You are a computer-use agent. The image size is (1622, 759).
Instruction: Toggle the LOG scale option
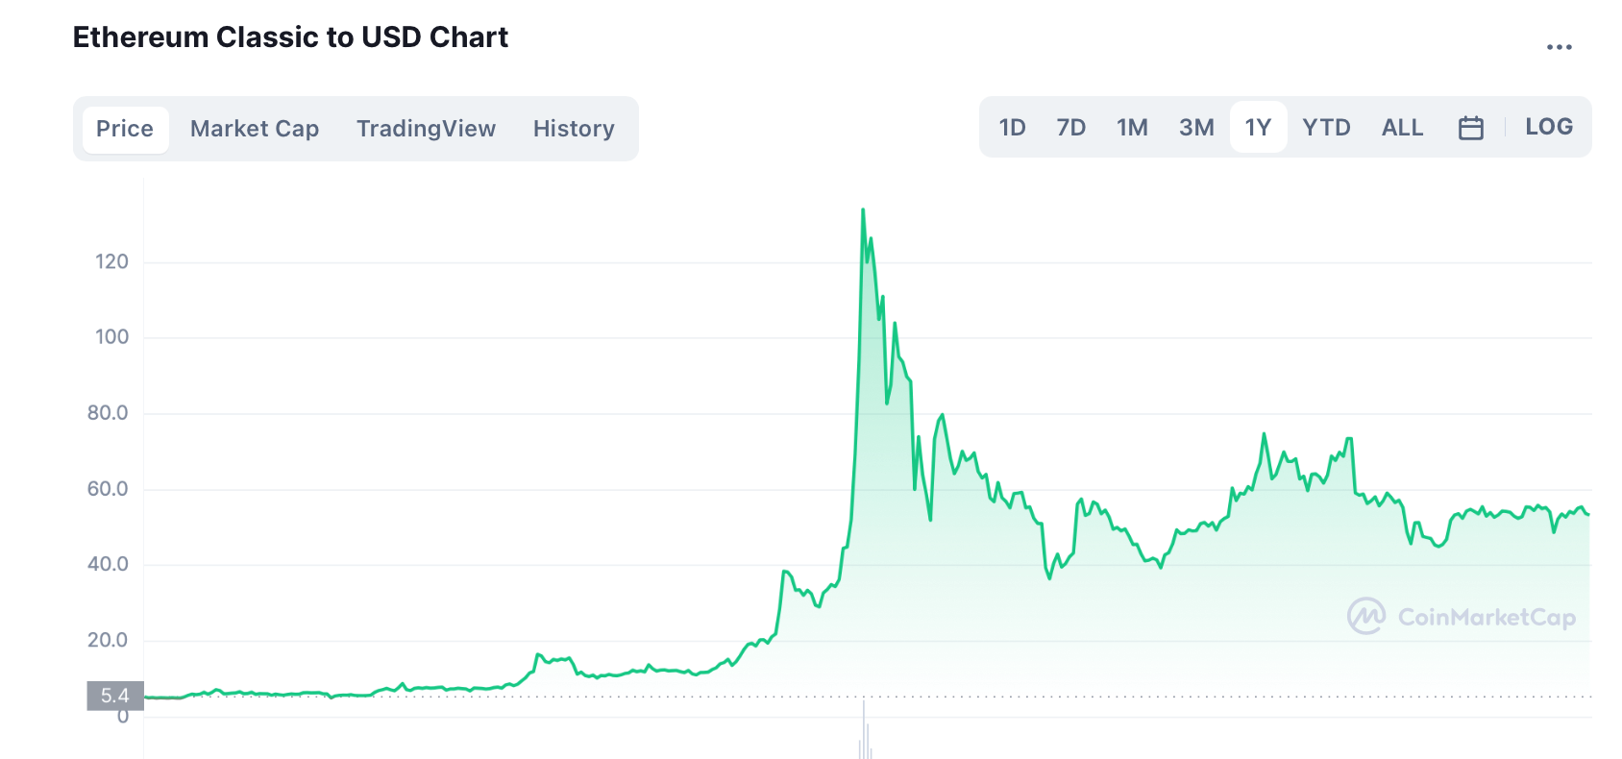point(1549,127)
